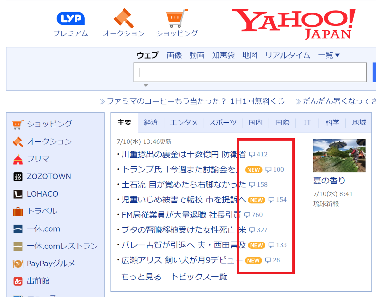Click the PayPayグルメ icon
The width and height of the screenshot is (376, 297).
tap(18, 264)
